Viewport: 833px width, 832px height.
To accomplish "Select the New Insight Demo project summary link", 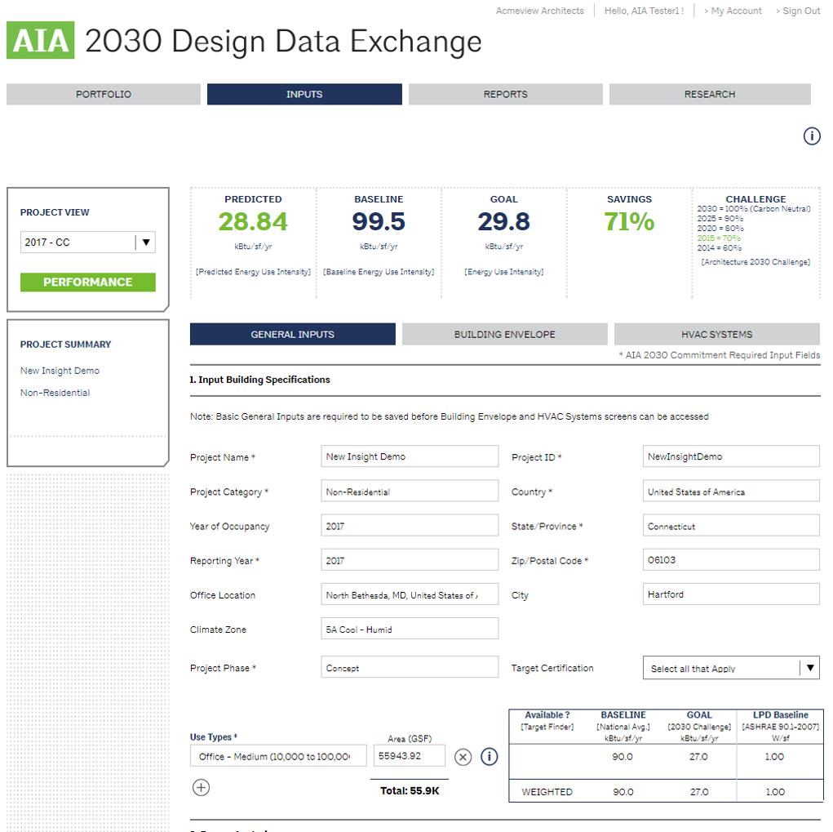I will click(x=60, y=371).
